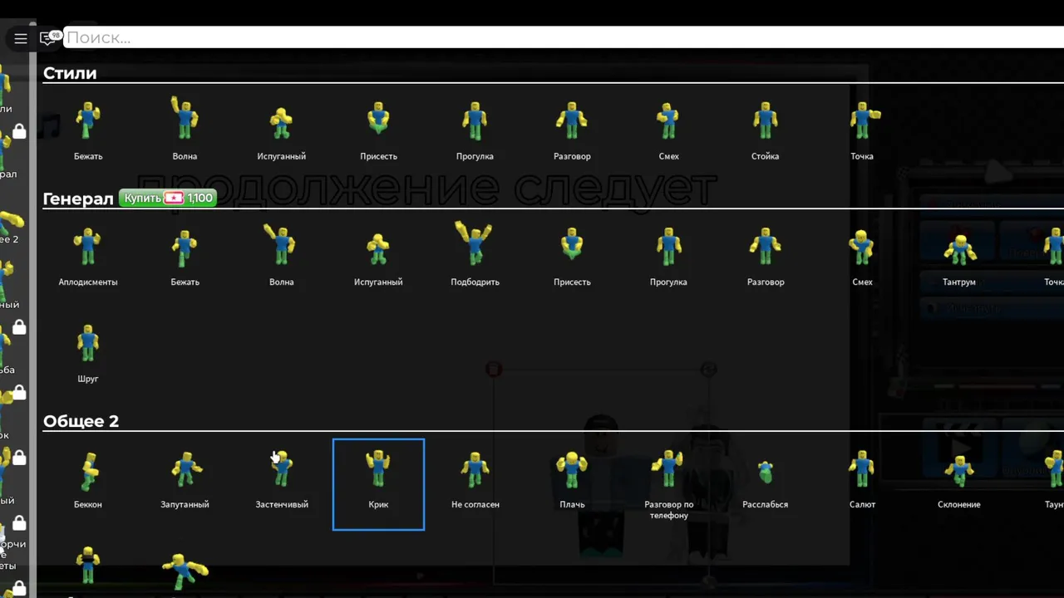
Task: Select the Смех emote in Стили section
Action: (x=668, y=129)
